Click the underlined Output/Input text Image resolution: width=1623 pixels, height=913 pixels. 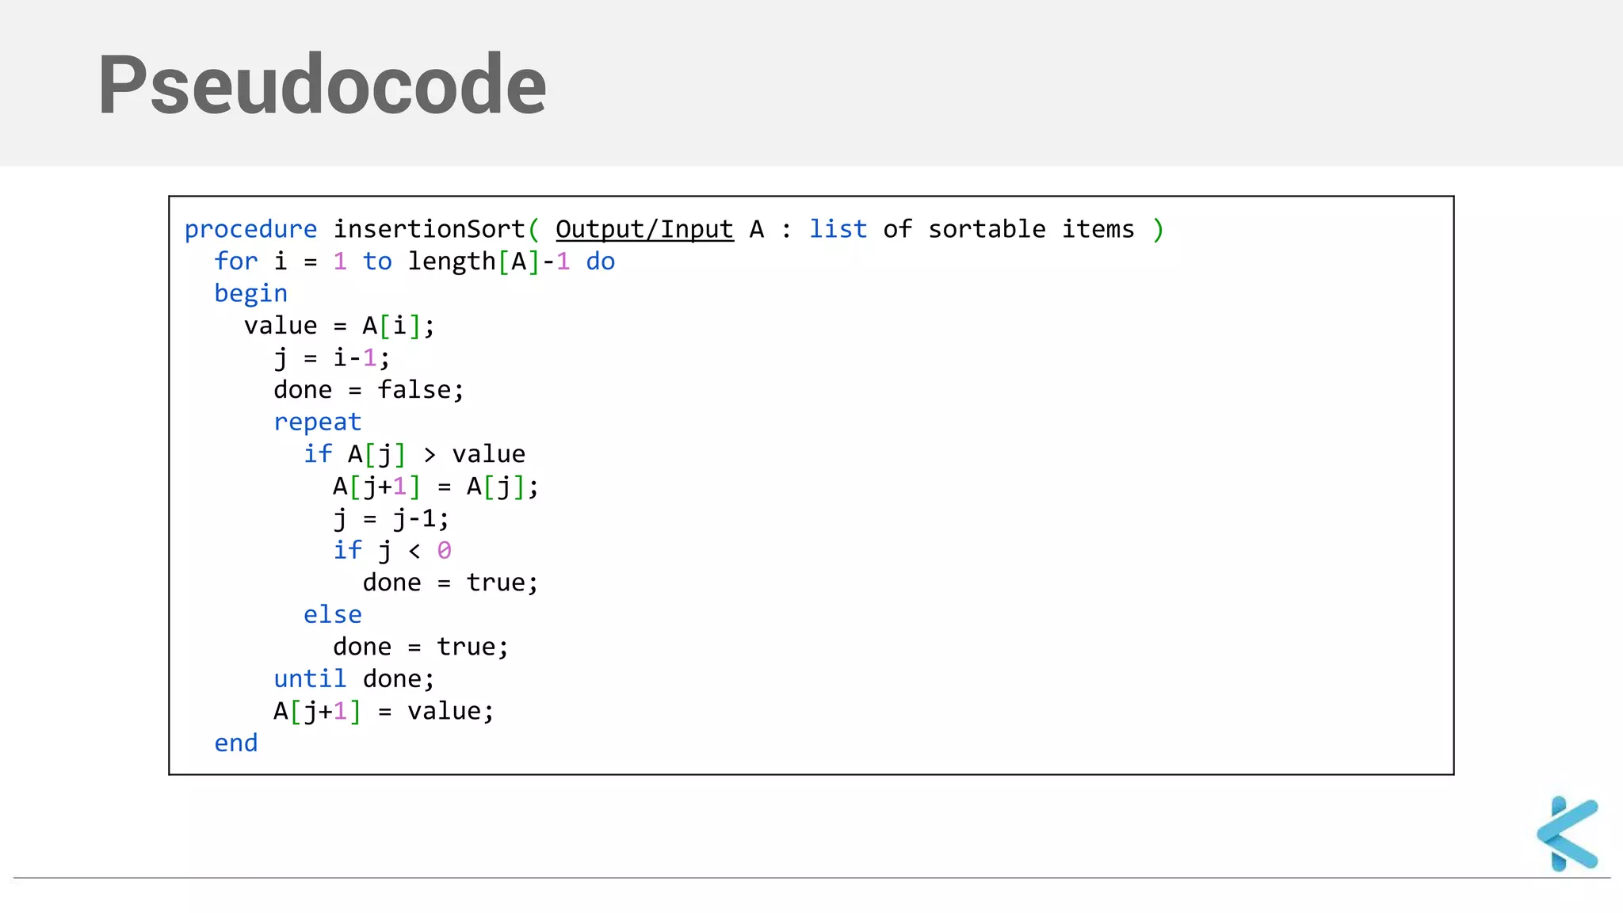pyautogui.click(x=644, y=229)
